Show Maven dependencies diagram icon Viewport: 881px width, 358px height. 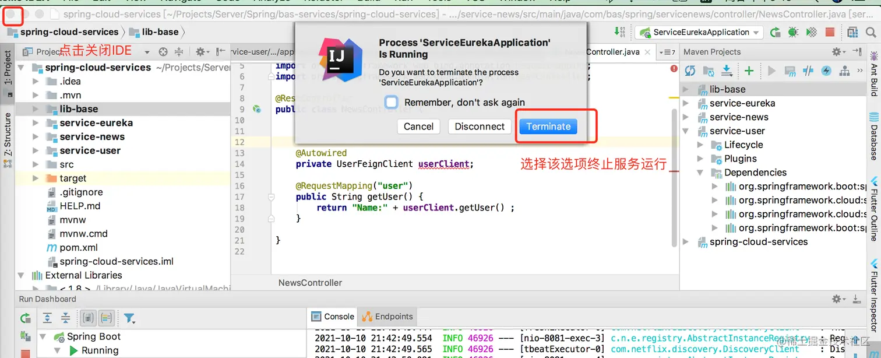(844, 71)
